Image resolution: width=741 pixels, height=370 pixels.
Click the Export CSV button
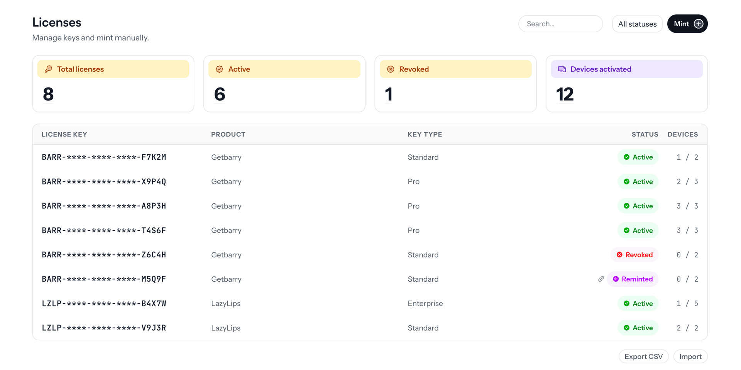click(643, 356)
